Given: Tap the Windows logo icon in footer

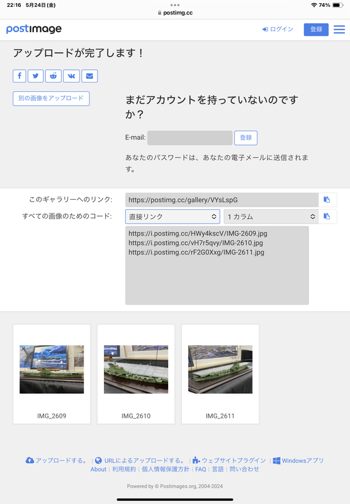Looking at the screenshot, I should coord(276,461).
